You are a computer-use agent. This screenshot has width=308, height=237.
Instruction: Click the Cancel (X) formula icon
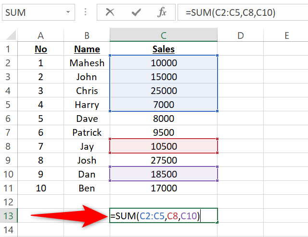[110, 12]
